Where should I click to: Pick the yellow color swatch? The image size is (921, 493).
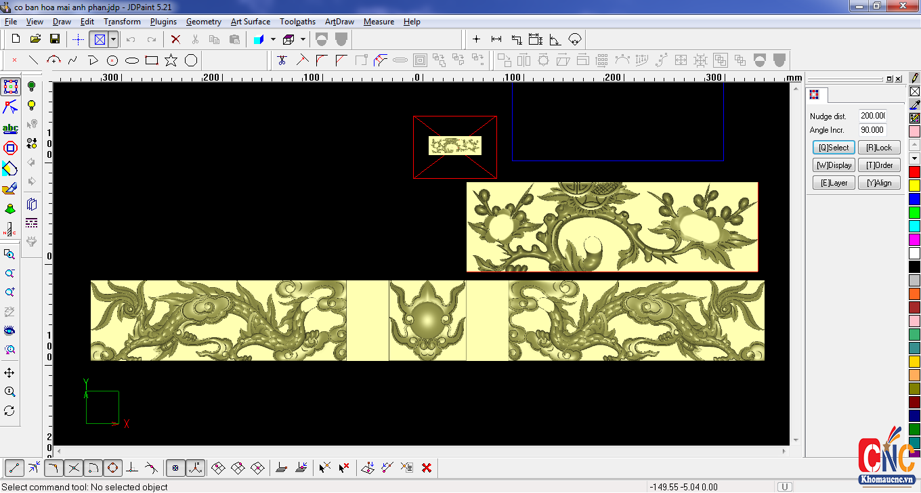point(914,186)
